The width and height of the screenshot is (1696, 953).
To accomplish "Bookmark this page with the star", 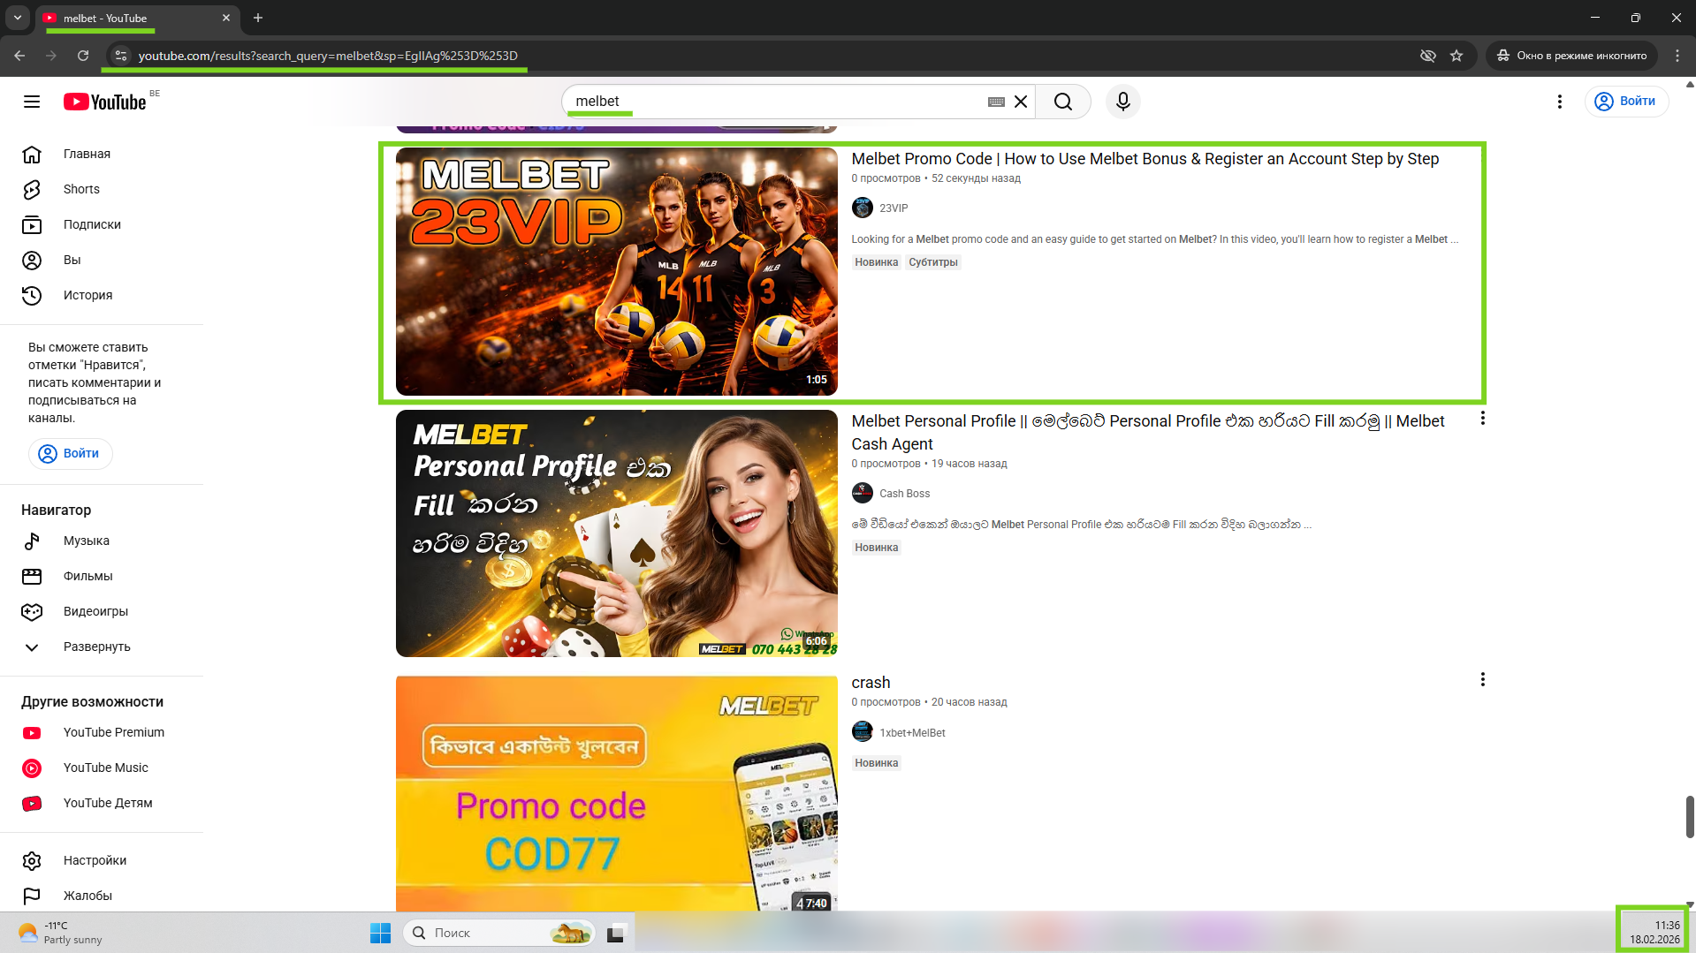I will (1456, 56).
